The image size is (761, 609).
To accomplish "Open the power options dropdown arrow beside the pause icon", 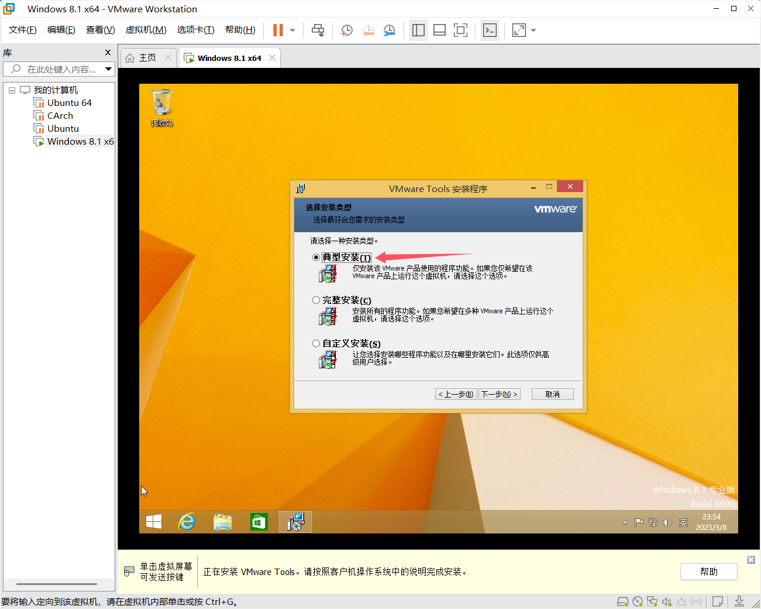I will tap(292, 30).
